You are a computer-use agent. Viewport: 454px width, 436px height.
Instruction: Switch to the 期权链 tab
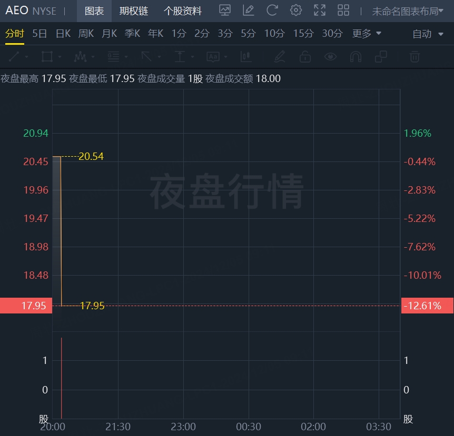point(133,11)
